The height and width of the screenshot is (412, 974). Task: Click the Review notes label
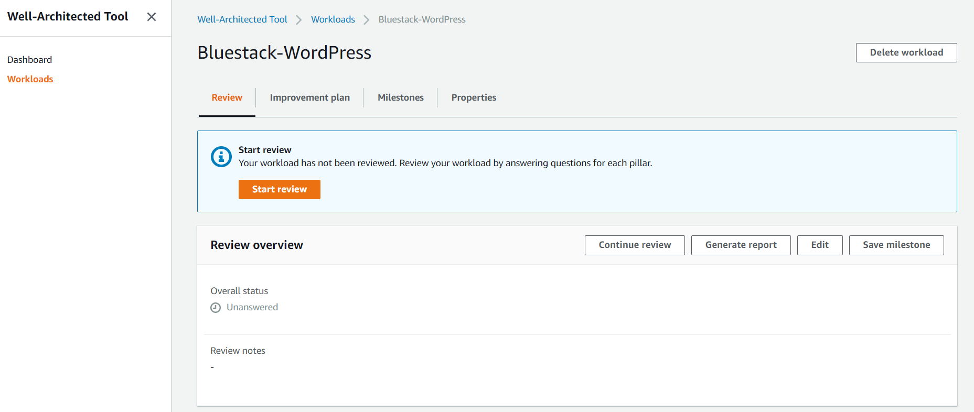coord(238,351)
